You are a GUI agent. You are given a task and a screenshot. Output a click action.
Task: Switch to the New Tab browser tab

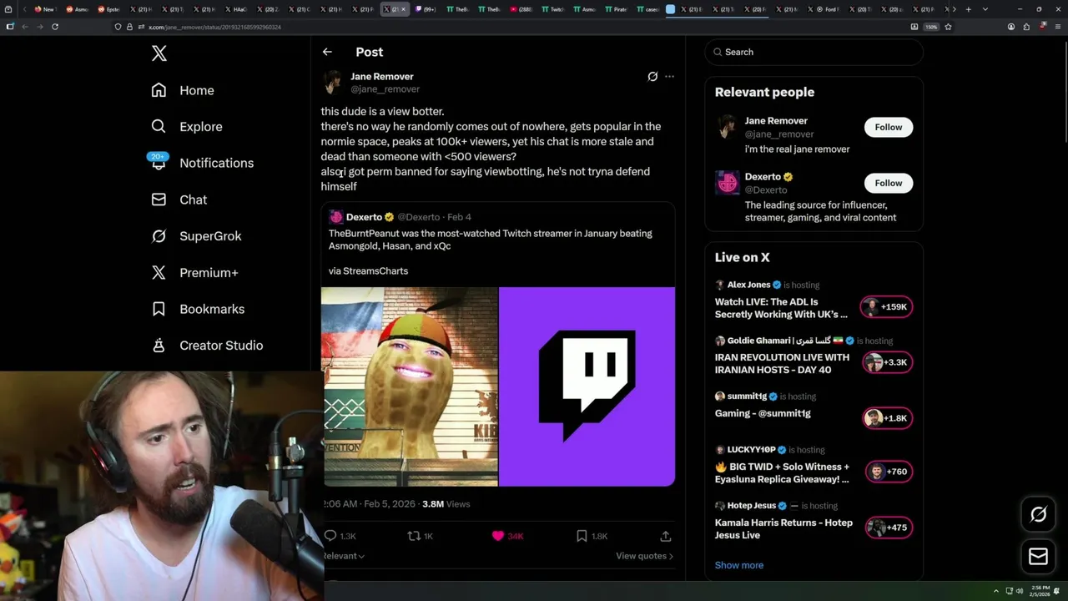pyautogui.click(x=44, y=9)
